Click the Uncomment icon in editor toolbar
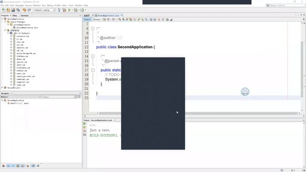Screen dimensions: 306x172 pyautogui.click(x=171, y=20)
